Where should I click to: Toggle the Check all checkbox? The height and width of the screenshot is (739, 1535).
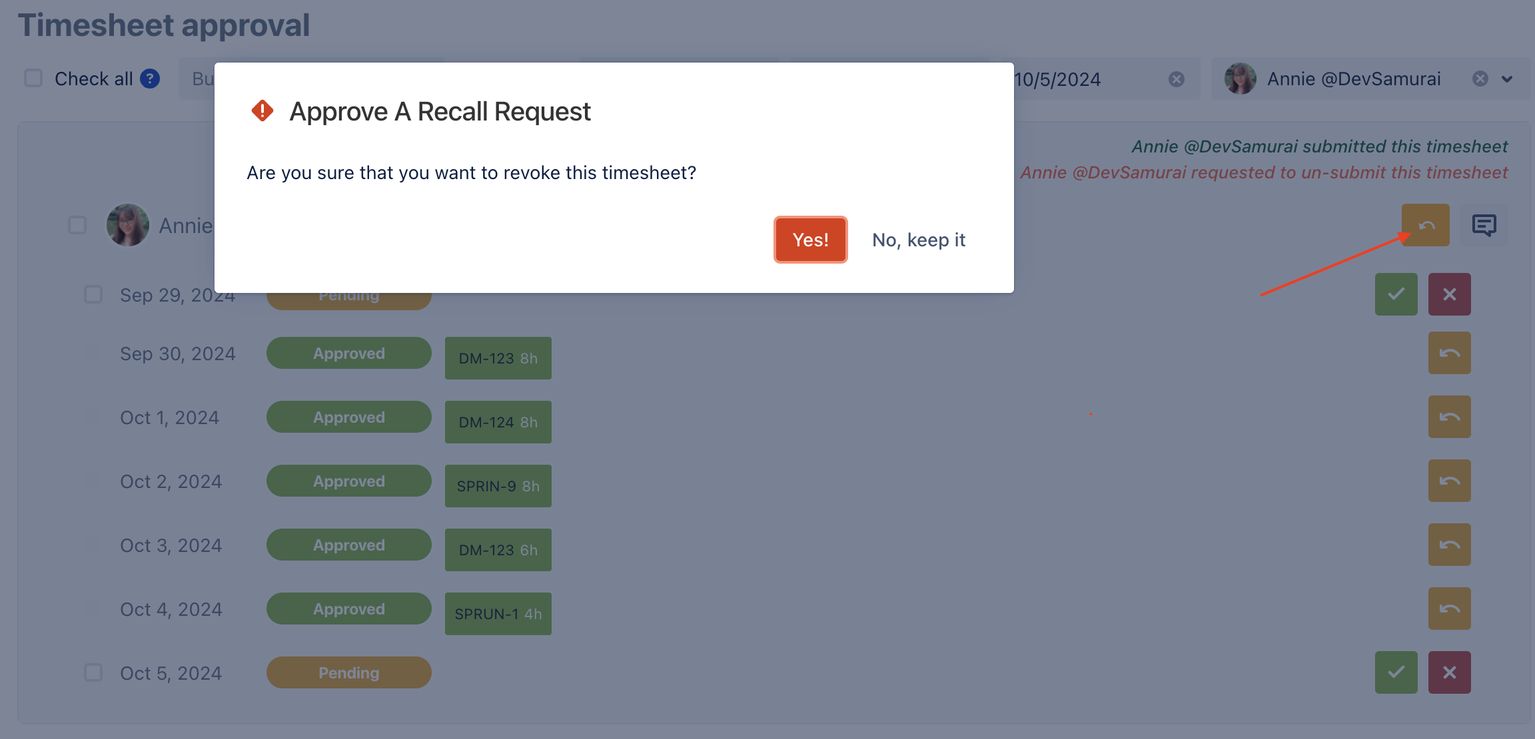click(33, 79)
